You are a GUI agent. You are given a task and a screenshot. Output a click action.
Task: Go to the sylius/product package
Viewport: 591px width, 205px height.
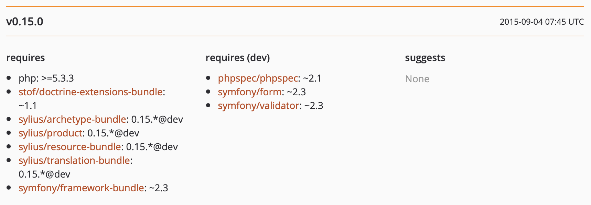[51, 133]
